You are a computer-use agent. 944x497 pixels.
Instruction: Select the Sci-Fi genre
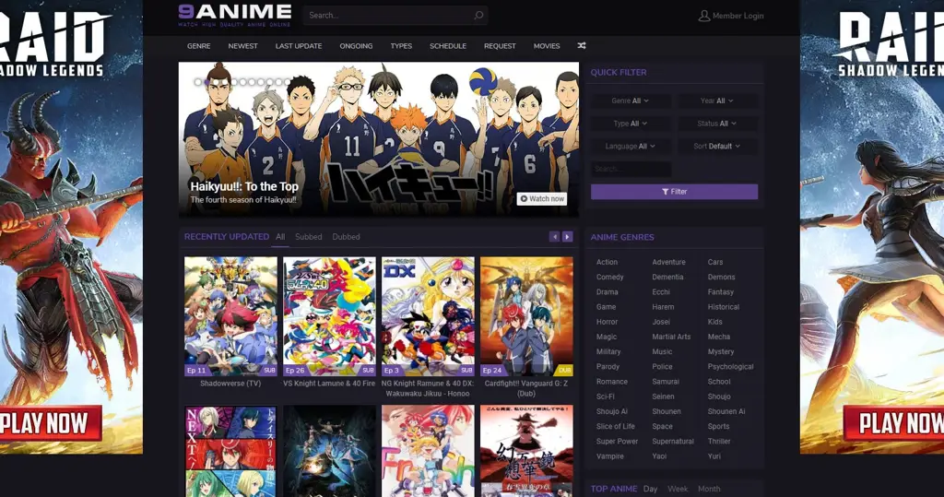(x=605, y=396)
